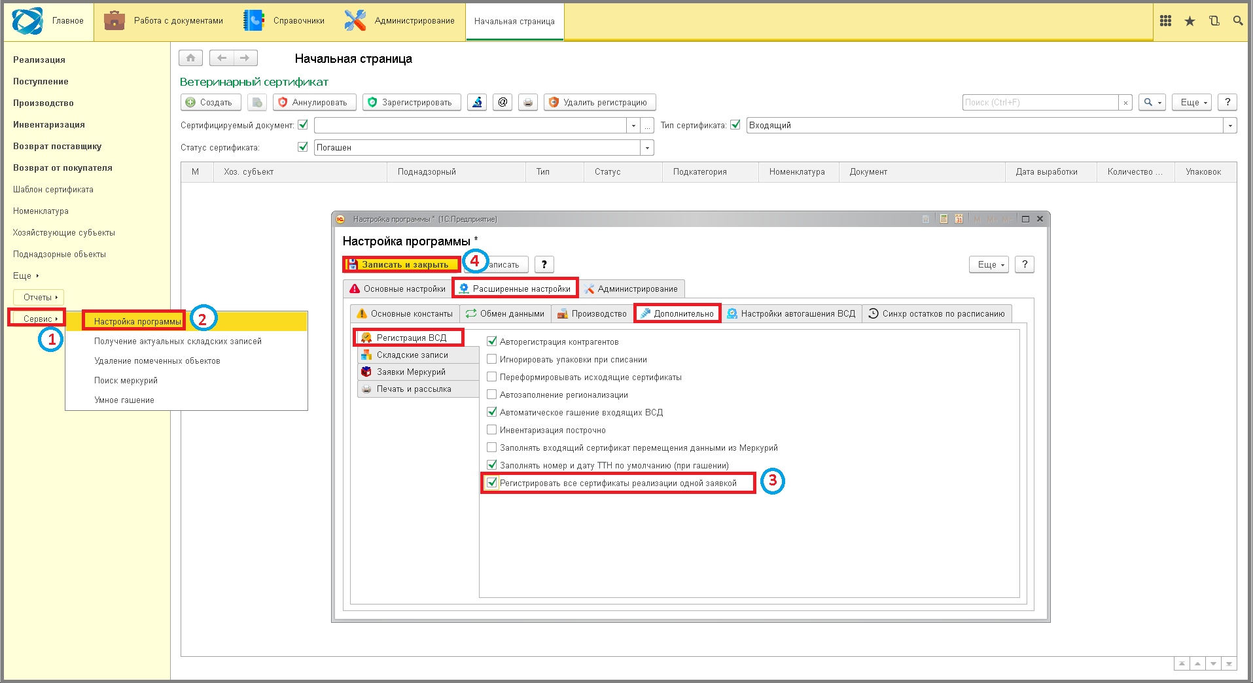This screenshot has width=1253, height=683.
Task: Click the printer icon in toolbar
Action: pos(528,102)
